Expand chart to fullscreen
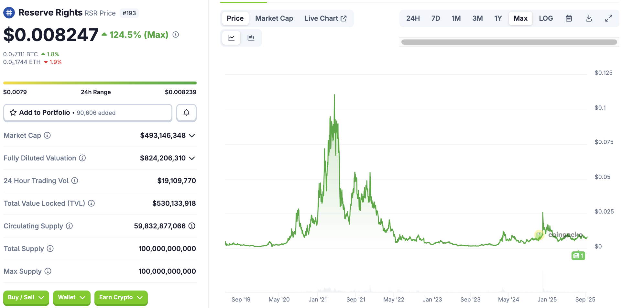621x308 pixels. [609, 18]
